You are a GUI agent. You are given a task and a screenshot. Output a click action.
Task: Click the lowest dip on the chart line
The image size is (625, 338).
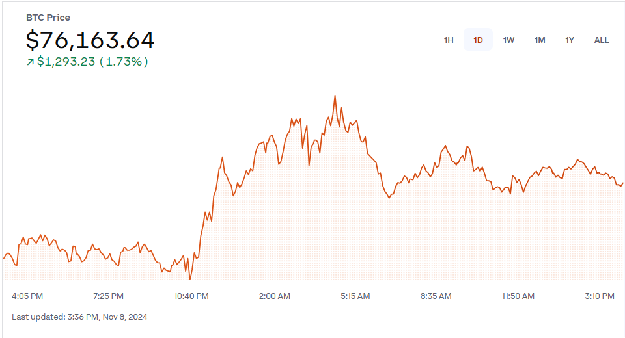(190, 279)
